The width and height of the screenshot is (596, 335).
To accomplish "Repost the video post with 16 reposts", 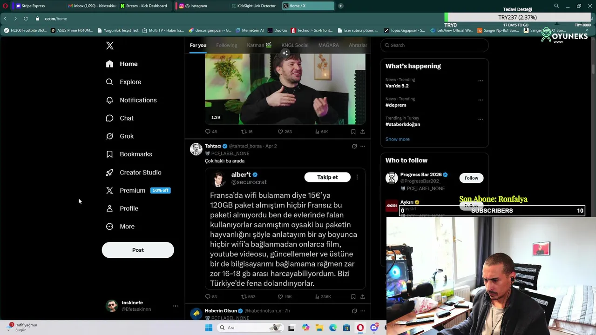I will tap(247, 132).
